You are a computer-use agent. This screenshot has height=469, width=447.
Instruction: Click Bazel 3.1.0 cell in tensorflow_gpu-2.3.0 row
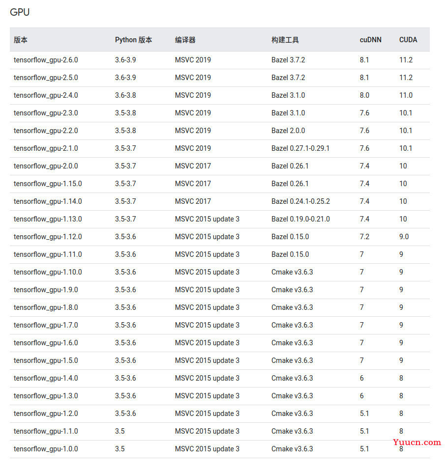click(x=288, y=113)
